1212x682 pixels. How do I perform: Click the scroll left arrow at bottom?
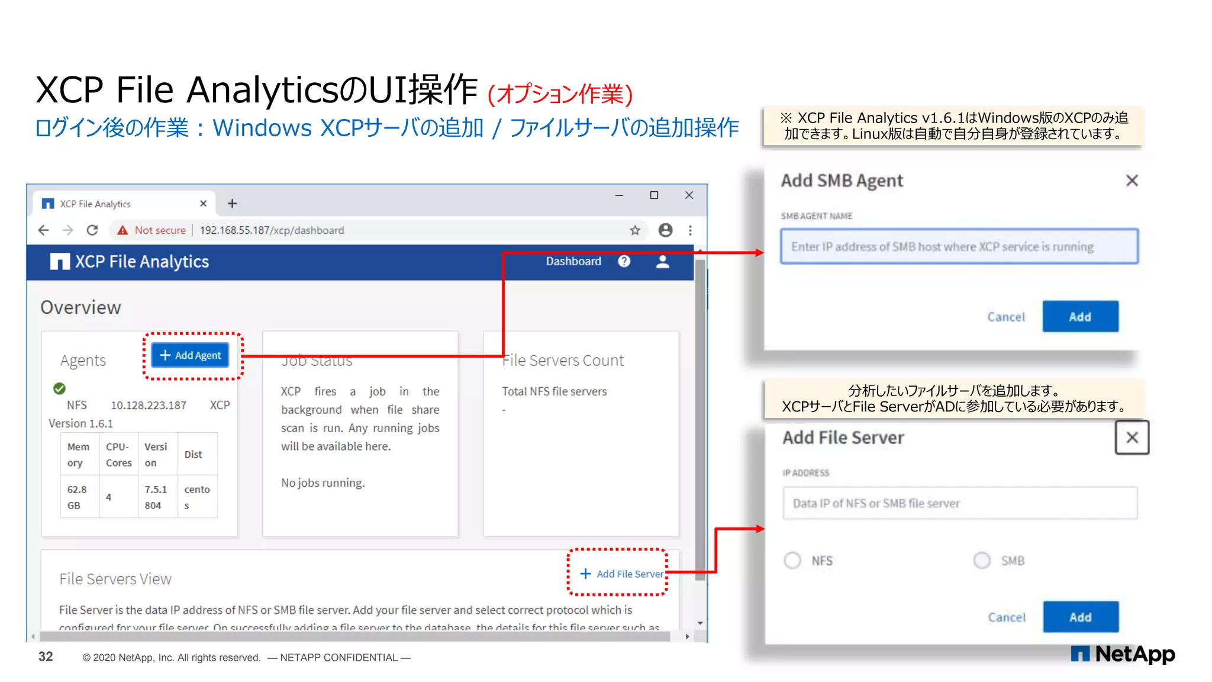33,636
